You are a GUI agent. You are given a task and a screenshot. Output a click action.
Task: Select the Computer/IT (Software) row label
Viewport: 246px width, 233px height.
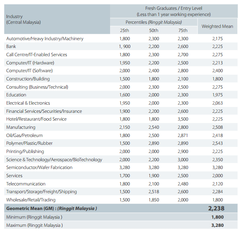(29, 71)
